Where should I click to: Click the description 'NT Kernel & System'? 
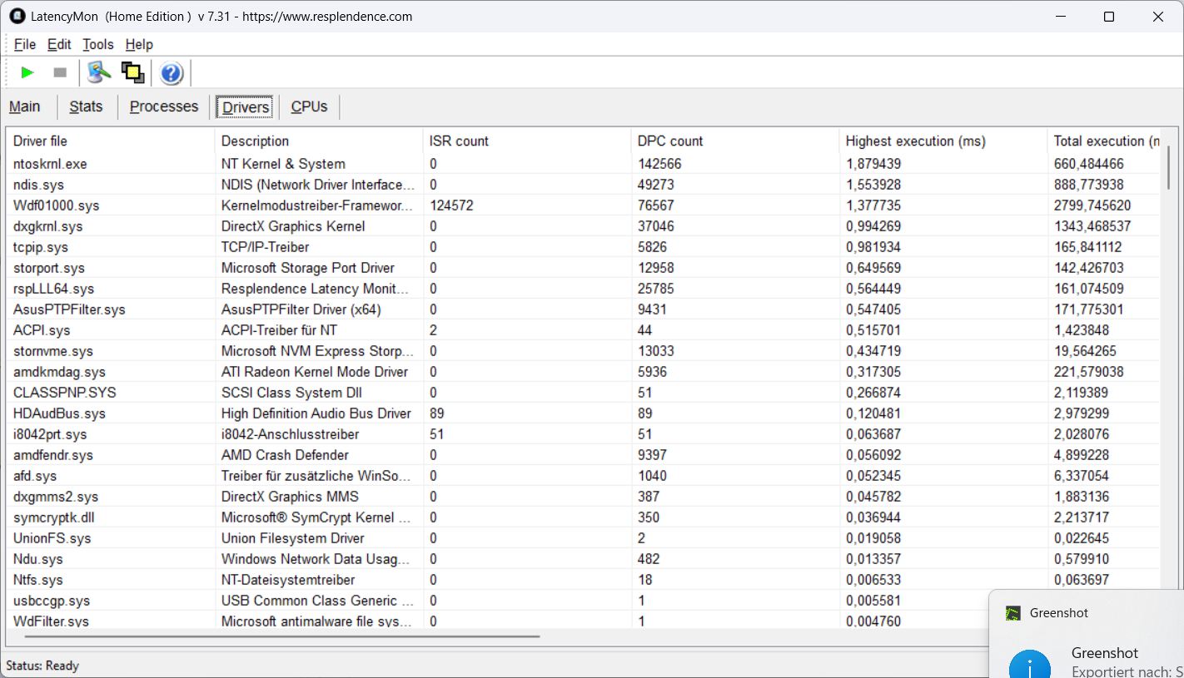[283, 164]
